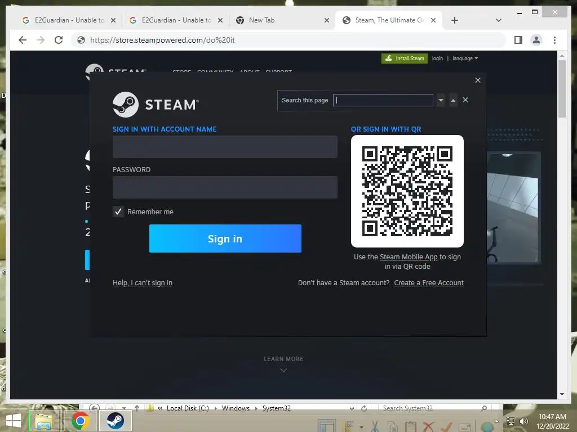Select the Steam, The Ultimate tab

click(389, 20)
